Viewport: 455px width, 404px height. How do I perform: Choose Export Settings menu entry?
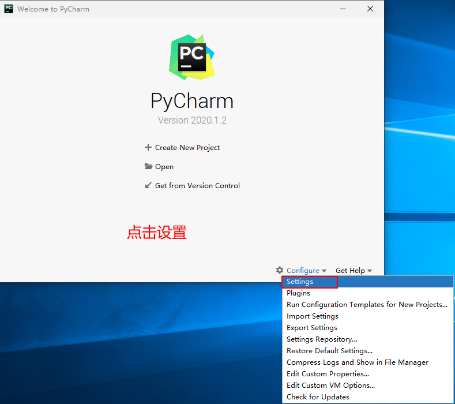point(368,328)
